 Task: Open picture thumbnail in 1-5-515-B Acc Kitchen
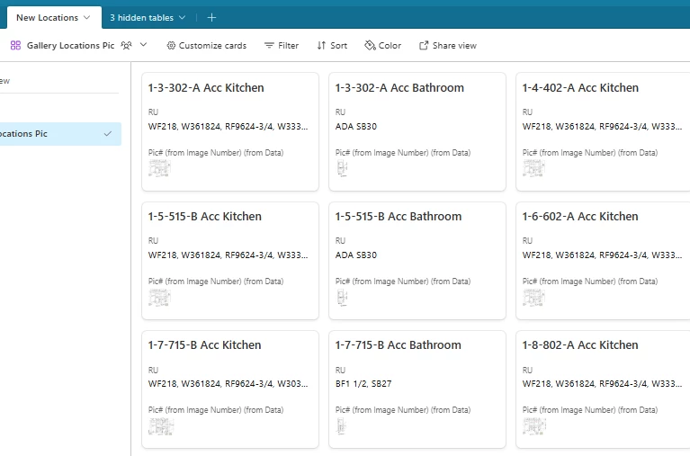tap(159, 297)
